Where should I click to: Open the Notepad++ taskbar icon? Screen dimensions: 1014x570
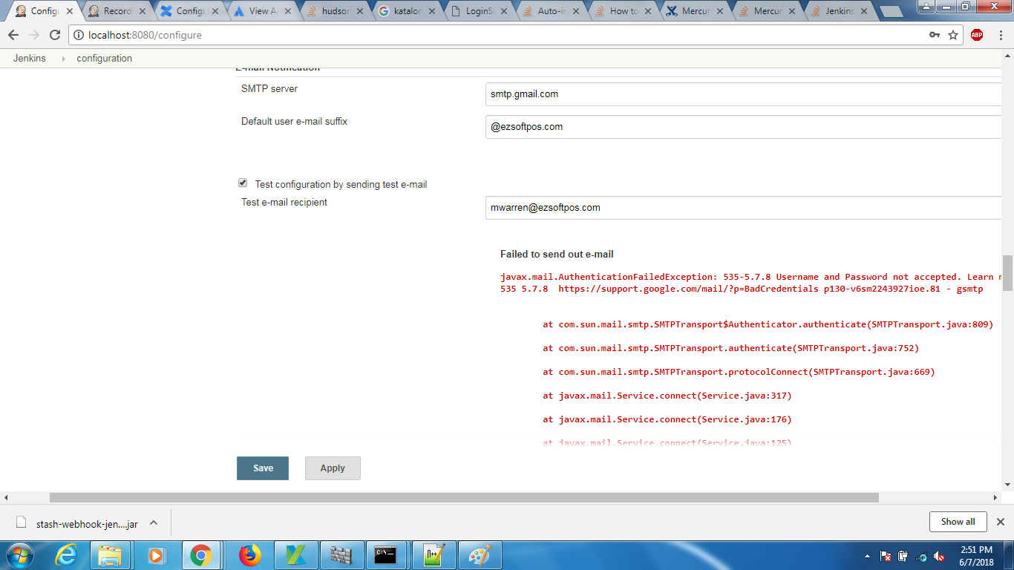434,555
